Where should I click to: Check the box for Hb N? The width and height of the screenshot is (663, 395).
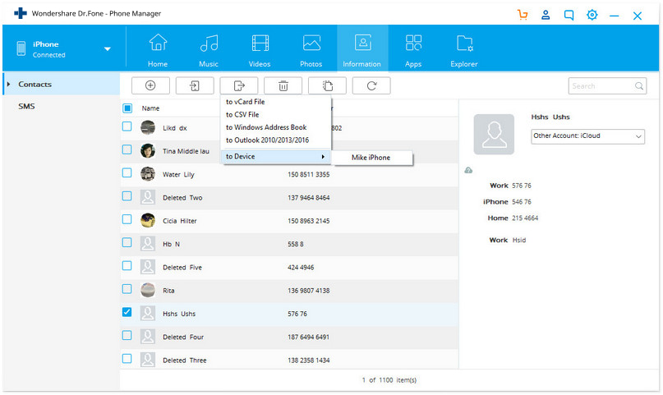(x=127, y=242)
